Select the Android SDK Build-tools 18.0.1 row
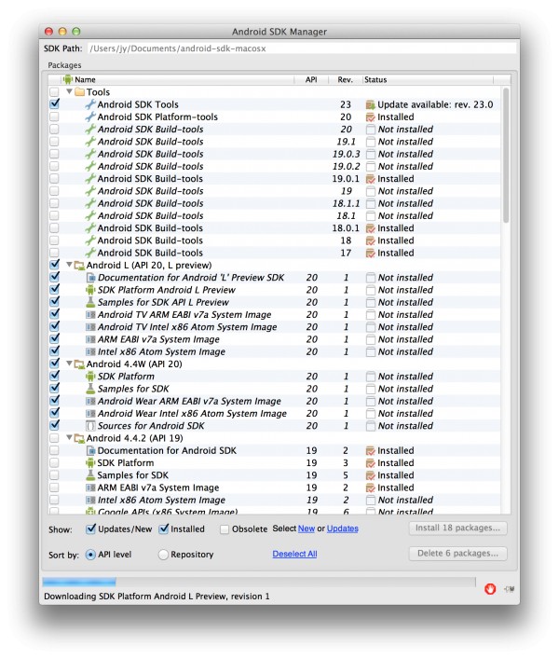This screenshot has height=659, width=559. pos(275,228)
